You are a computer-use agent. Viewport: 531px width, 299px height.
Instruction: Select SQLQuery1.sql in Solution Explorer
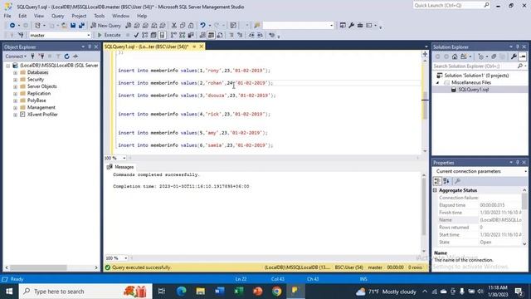point(474,90)
